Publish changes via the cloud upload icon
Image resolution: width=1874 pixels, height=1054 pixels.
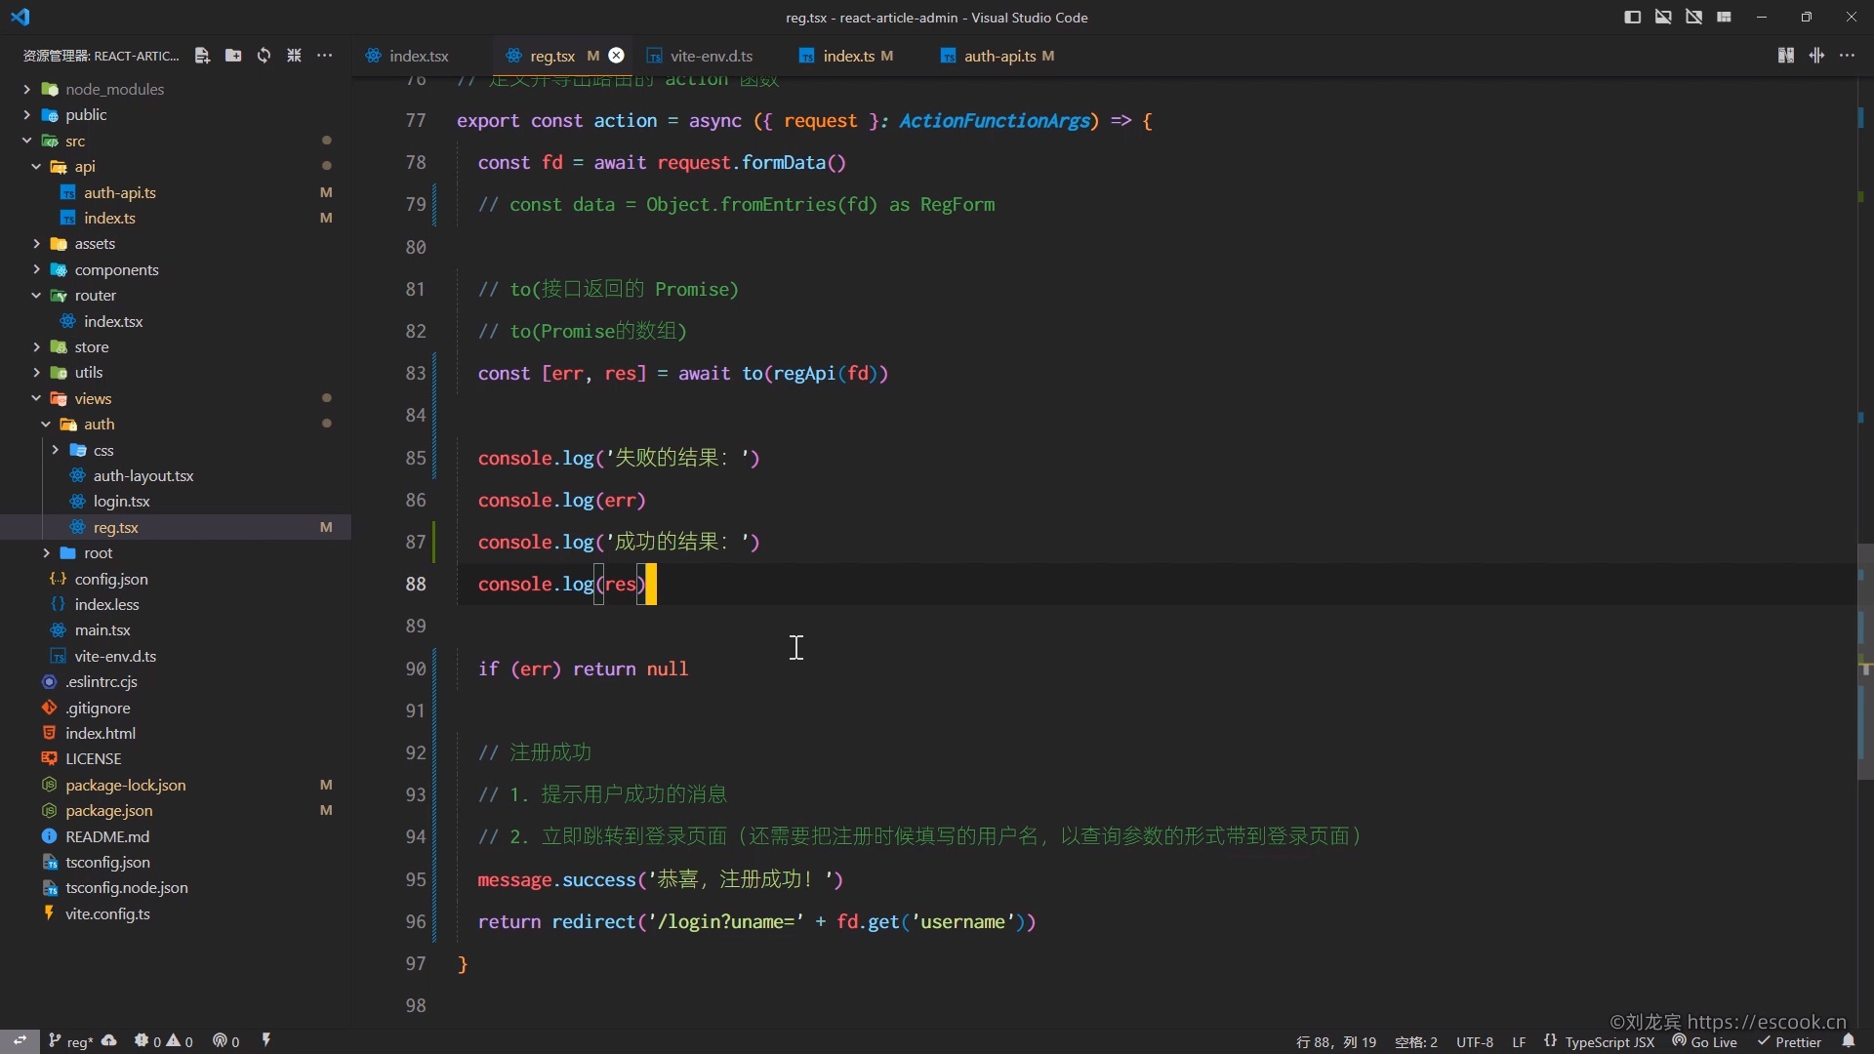110,1041
